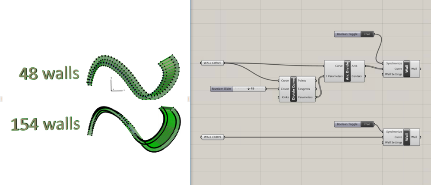Select the Divide Curve component title bar

tap(293, 89)
